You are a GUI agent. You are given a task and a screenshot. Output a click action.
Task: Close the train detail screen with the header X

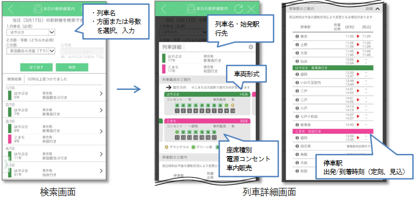pyautogui.click(x=251, y=9)
